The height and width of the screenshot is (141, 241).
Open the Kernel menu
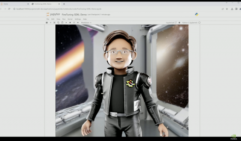pos(70,19)
